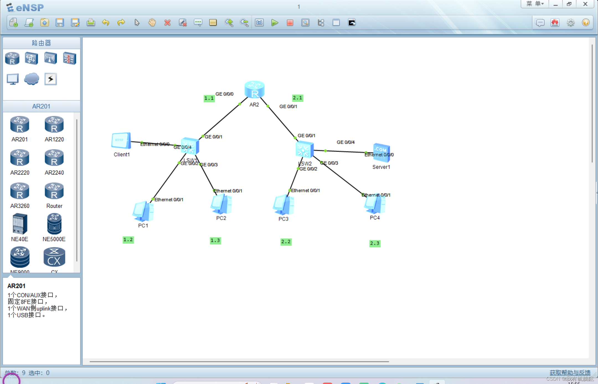Click the green 1.2 text label

click(x=128, y=240)
